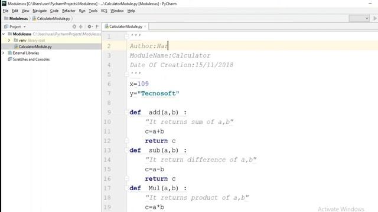This screenshot has height=212, width=378.
Task: Click docstring "It returns sum of a,b"
Action: pyautogui.click(x=190, y=122)
